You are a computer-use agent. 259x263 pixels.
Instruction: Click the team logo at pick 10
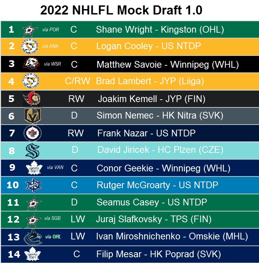(x=33, y=185)
